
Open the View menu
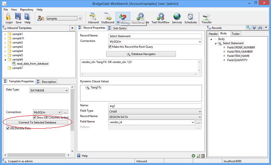pos(14,10)
